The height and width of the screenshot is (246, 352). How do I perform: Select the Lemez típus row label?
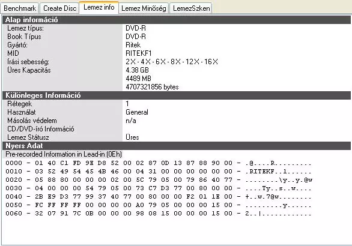(x=25, y=28)
